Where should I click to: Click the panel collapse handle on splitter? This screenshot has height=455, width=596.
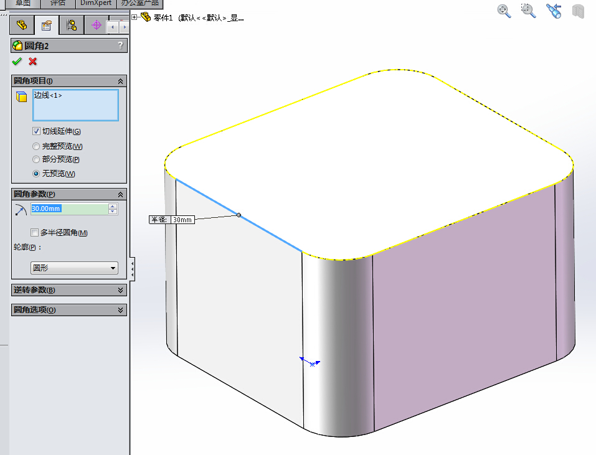click(x=132, y=269)
